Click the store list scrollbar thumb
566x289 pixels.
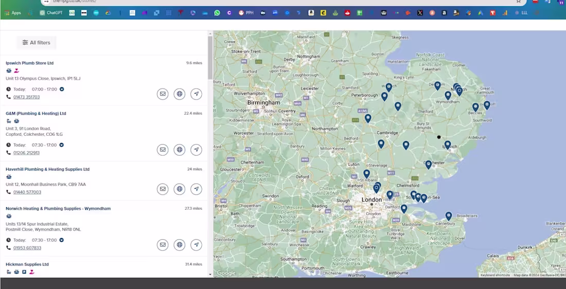click(x=210, y=58)
